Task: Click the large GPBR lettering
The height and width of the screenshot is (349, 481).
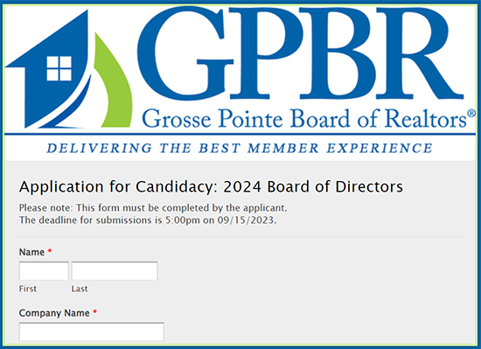Action: pos(301,52)
